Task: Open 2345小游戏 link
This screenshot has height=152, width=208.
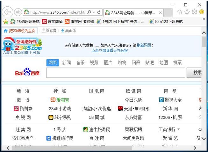Action: [60, 109]
